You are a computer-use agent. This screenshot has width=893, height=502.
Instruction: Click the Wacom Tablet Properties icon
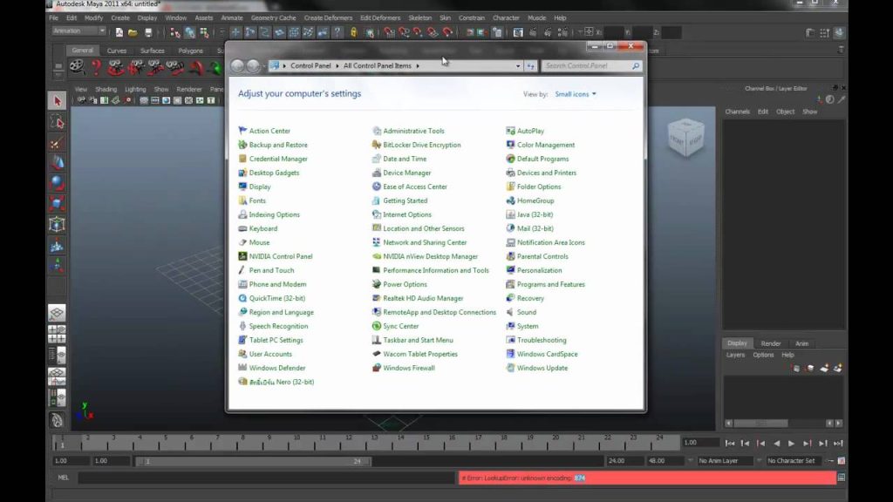click(376, 354)
